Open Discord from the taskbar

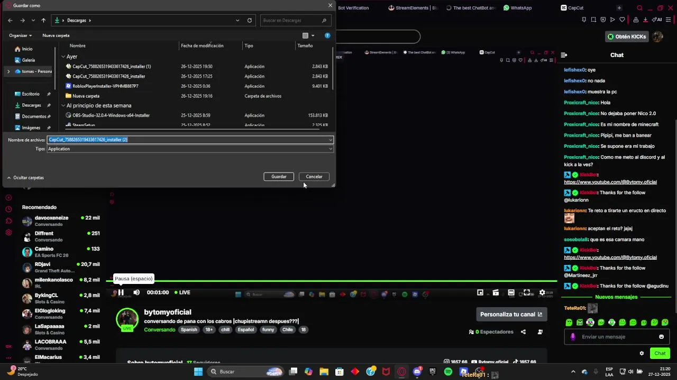pos(417,372)
